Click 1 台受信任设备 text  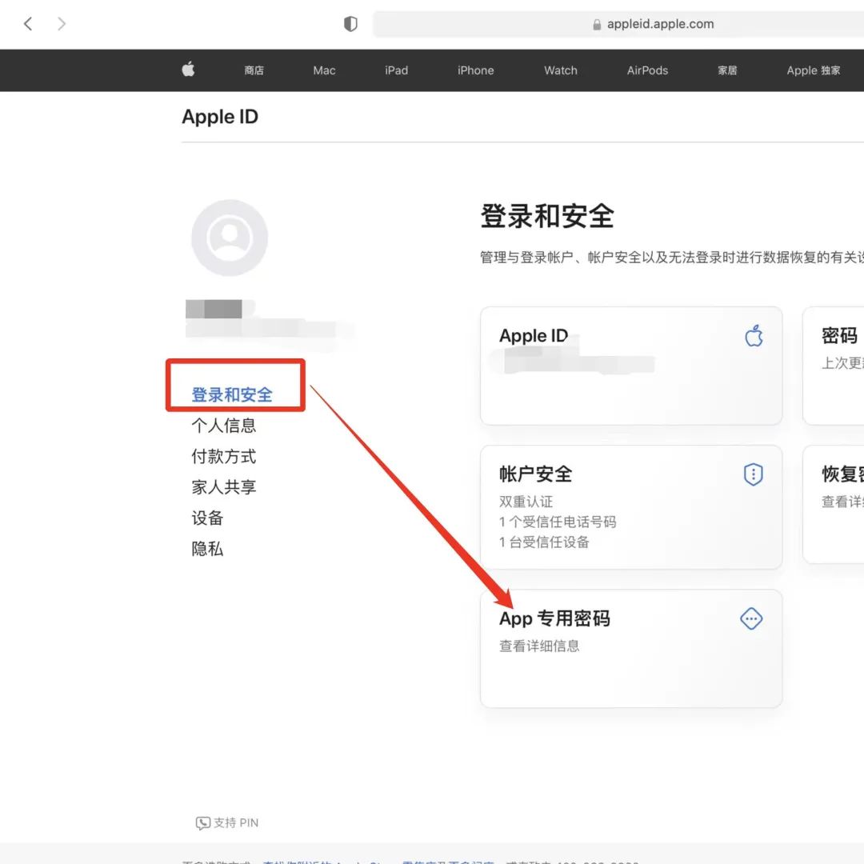[545, 542]
